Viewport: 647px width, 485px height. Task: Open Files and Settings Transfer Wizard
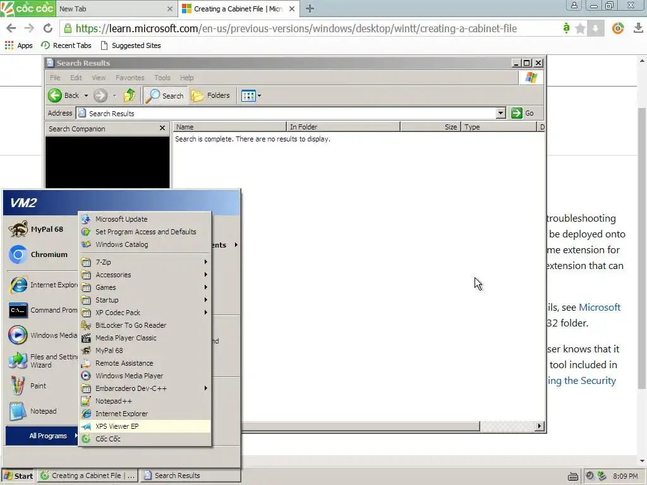click(x=42, y=361)
